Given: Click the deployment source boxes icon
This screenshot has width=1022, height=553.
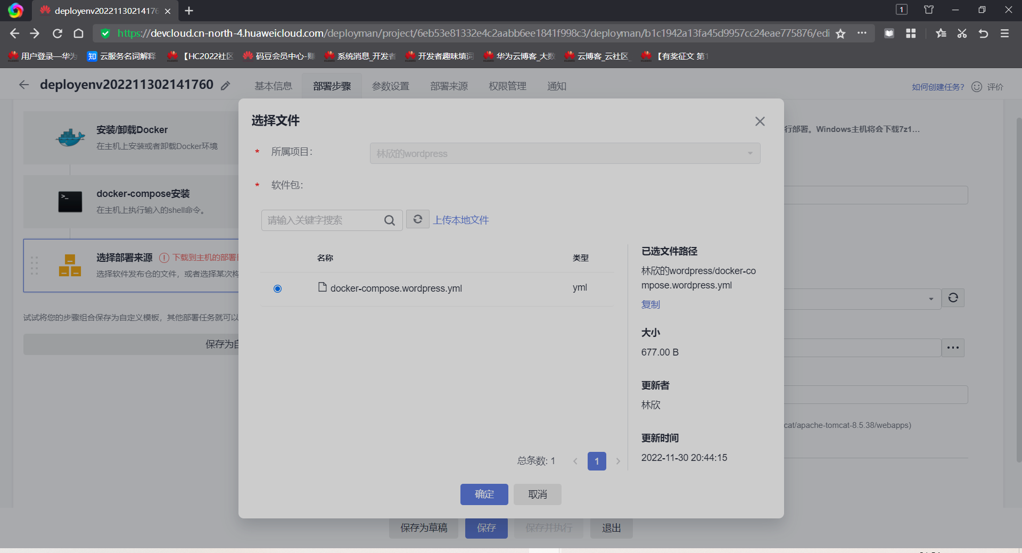Looking at the screenshot, I should (x=70, y=265).
